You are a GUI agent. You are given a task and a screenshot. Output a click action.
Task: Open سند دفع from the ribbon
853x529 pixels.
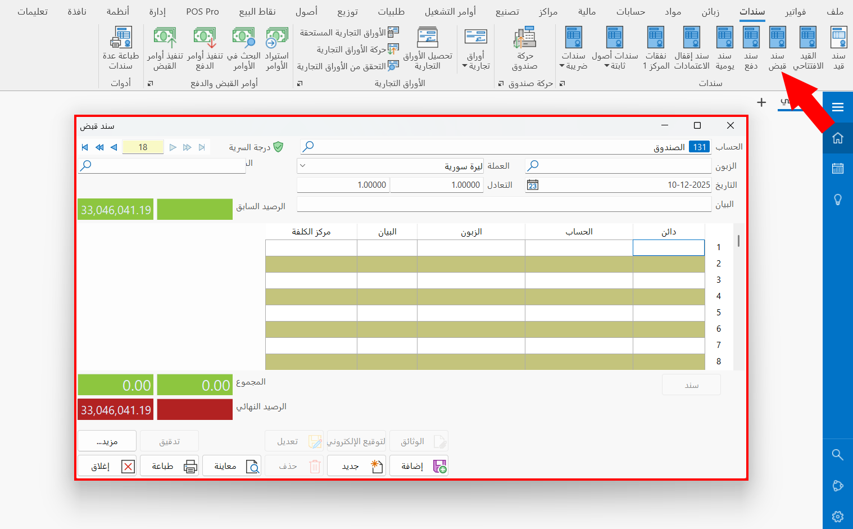[751, 48]
